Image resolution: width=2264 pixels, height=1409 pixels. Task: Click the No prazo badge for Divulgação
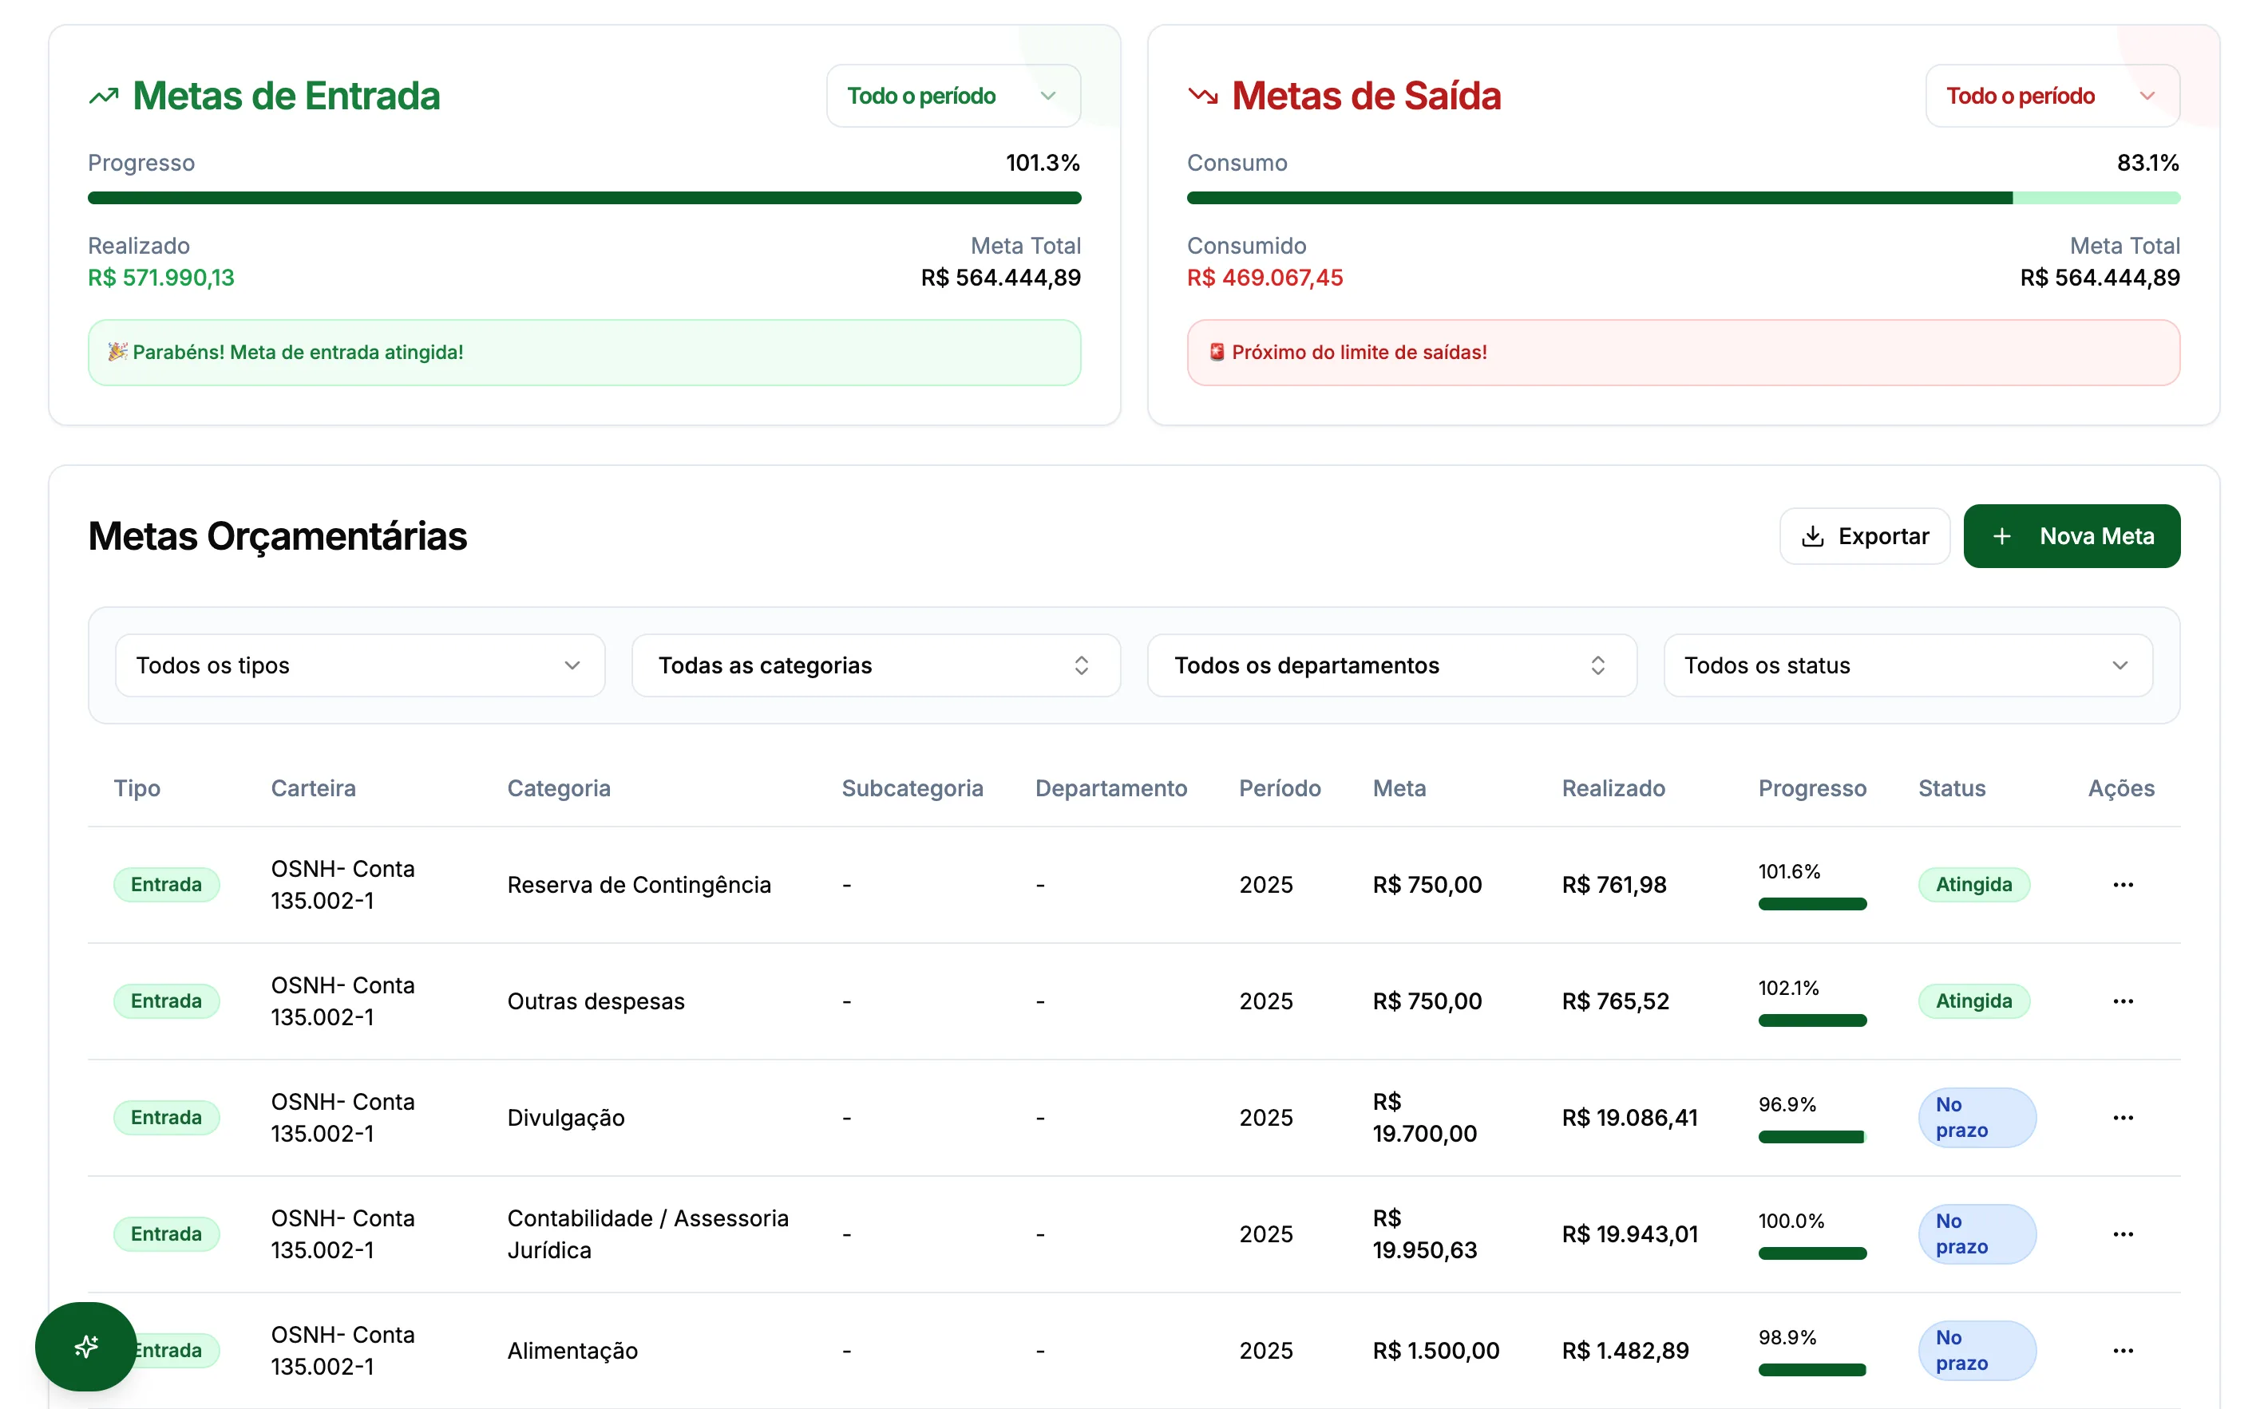tap(1977, 1117)
